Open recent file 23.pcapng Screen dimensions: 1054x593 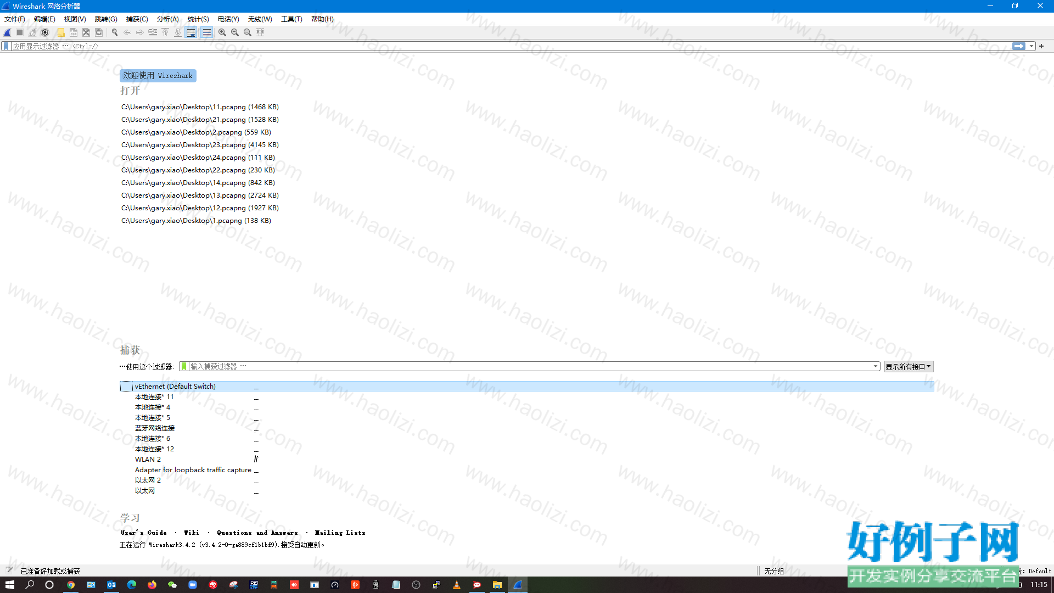coord(200,145)
